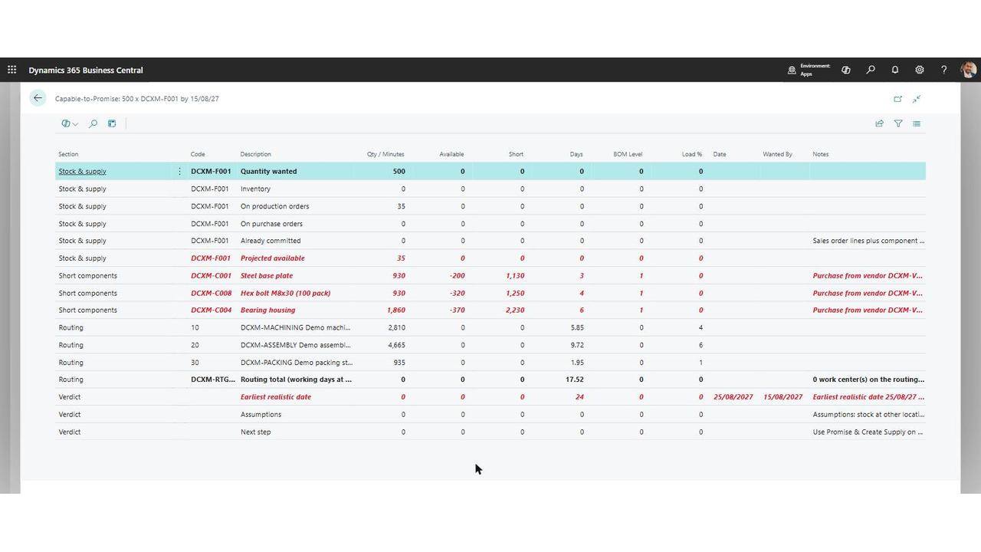Click the Date column header
The width and height of the screenshot is (981, 552).
[x=720, y=154]
